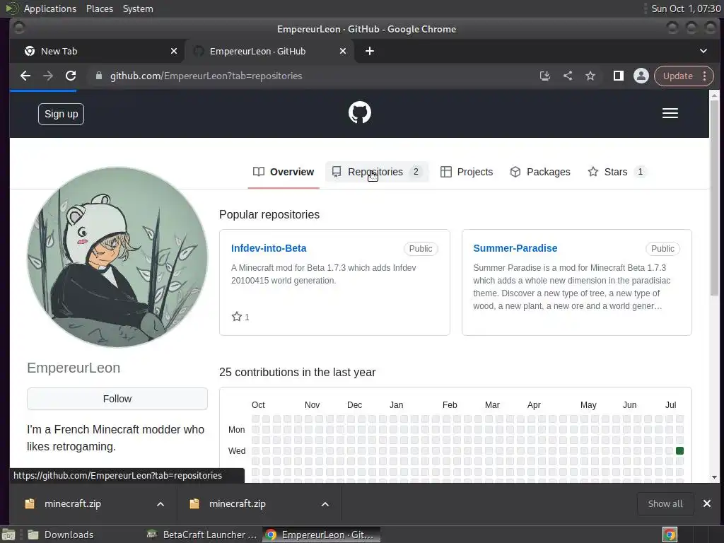This screenshot has height=543, width=724.
Task: Open the Infdev-into-Beta repository link
Action: (x=269, y=248)
